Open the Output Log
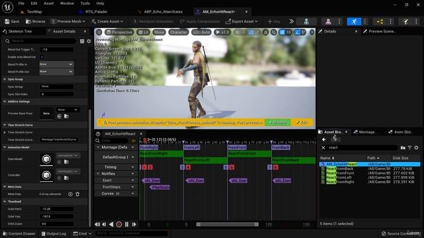This screenshot has width=424, height=238. (x=54, y=233)
